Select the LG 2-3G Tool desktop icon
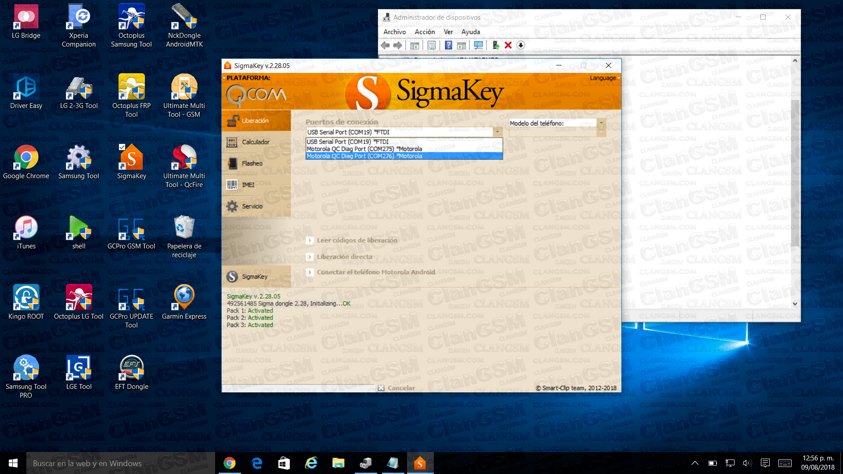This screenshot has width=843, height=474. coord(79,92)
